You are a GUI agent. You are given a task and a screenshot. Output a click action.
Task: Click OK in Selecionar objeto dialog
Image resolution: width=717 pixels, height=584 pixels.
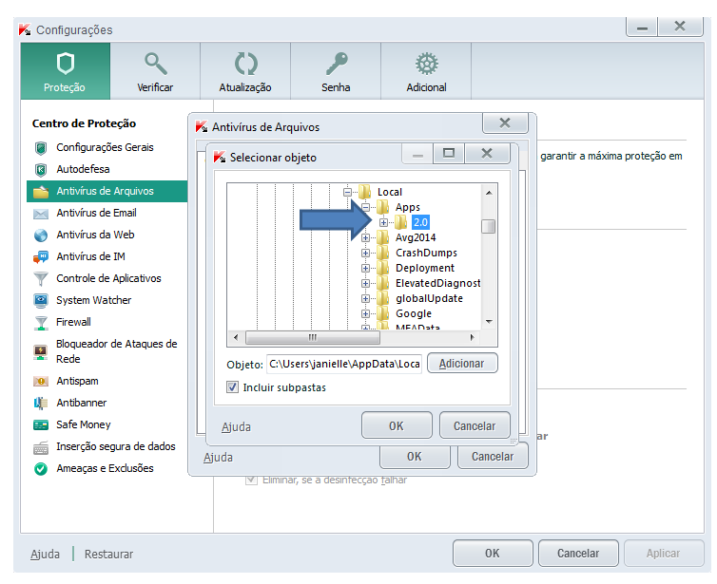(397, 425)
